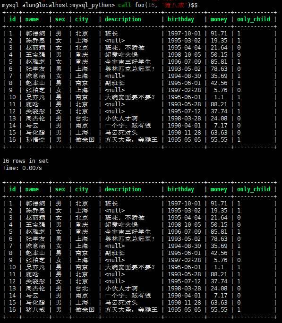Click 'foo' procedure name in the command line
Image resolution: width=282 pixels, height=323 pixels.
click(x=140, y=5)
